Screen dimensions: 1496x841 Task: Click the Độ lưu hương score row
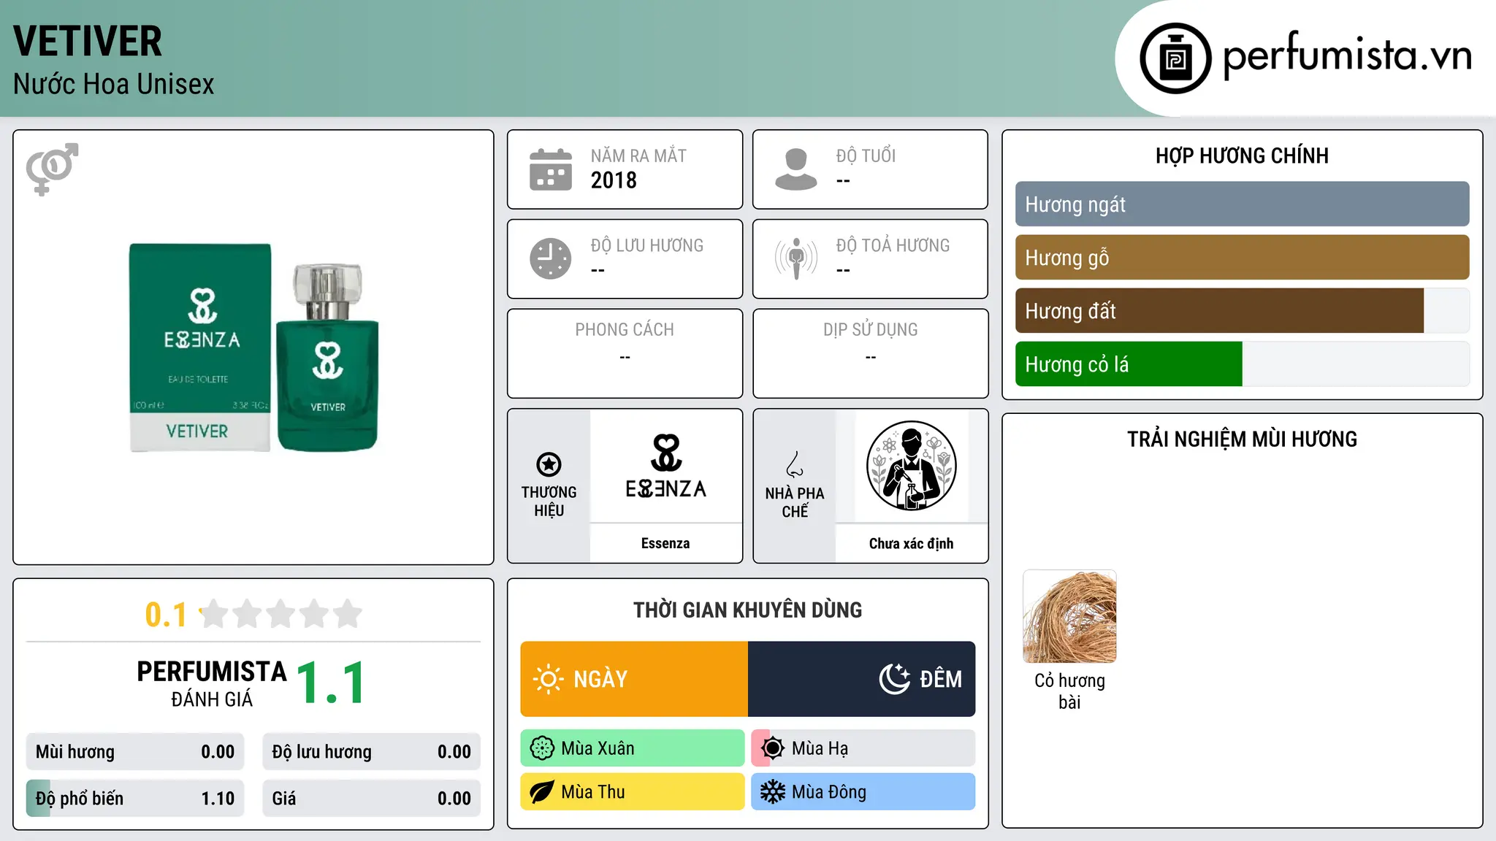371,752
